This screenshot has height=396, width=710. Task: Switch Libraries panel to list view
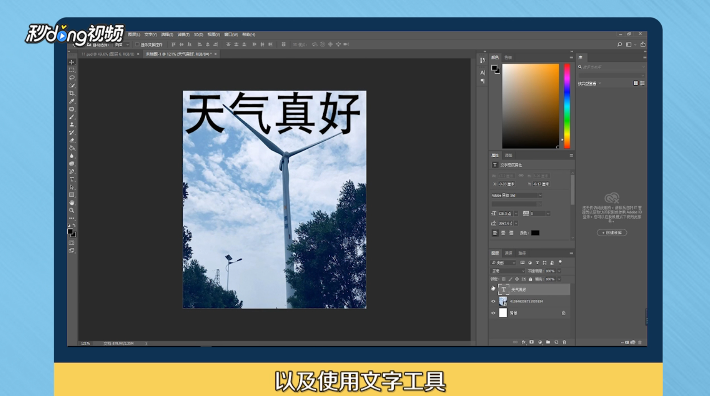pos(642,83)
